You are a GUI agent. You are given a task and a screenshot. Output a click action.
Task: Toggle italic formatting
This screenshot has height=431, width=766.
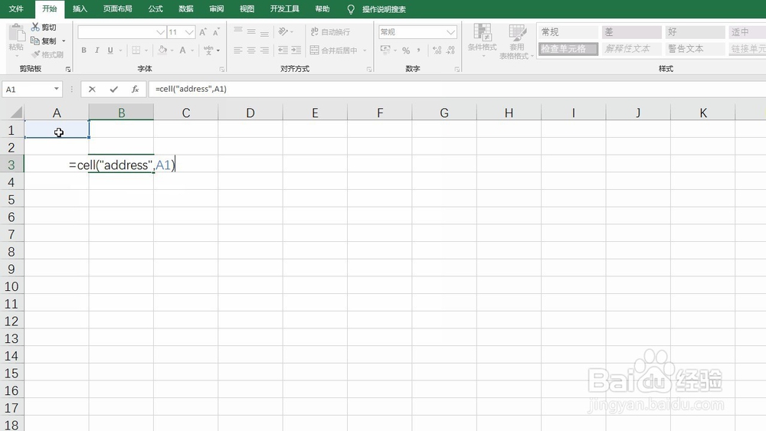pos(97,50)
